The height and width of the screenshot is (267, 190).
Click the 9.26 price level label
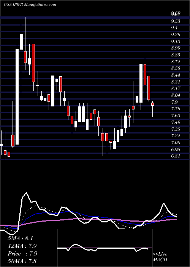(176, 35)
